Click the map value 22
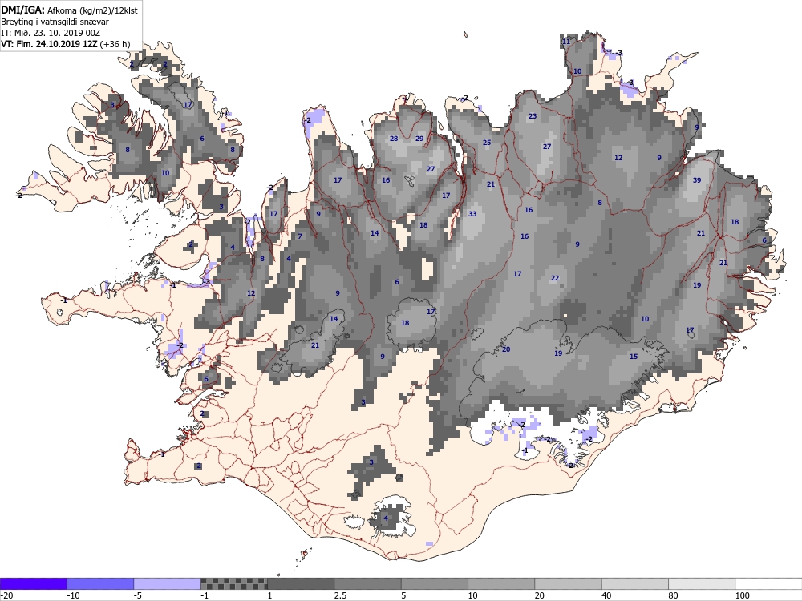Viewport: 802px width, 601px height. click(x=555, y=278)
